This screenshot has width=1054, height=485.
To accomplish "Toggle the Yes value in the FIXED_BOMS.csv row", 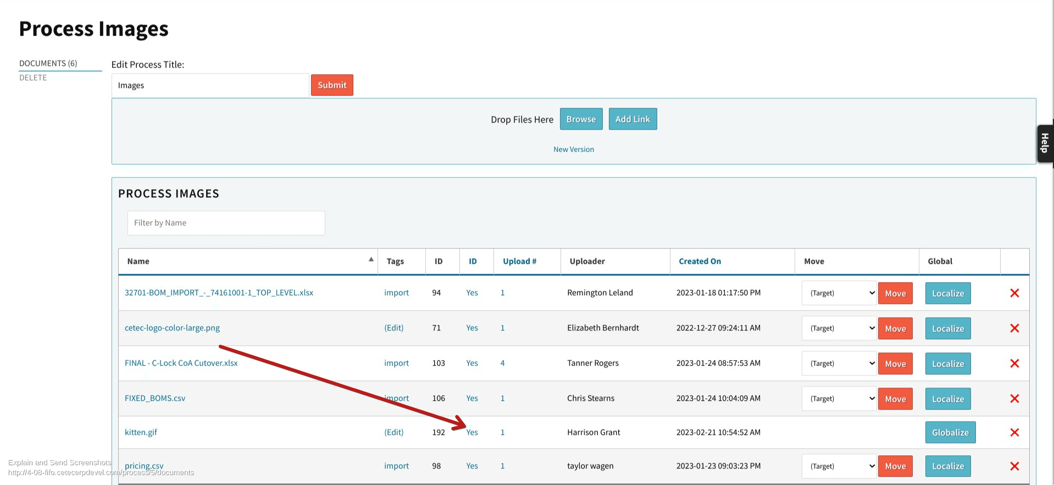I will [472, 398].
